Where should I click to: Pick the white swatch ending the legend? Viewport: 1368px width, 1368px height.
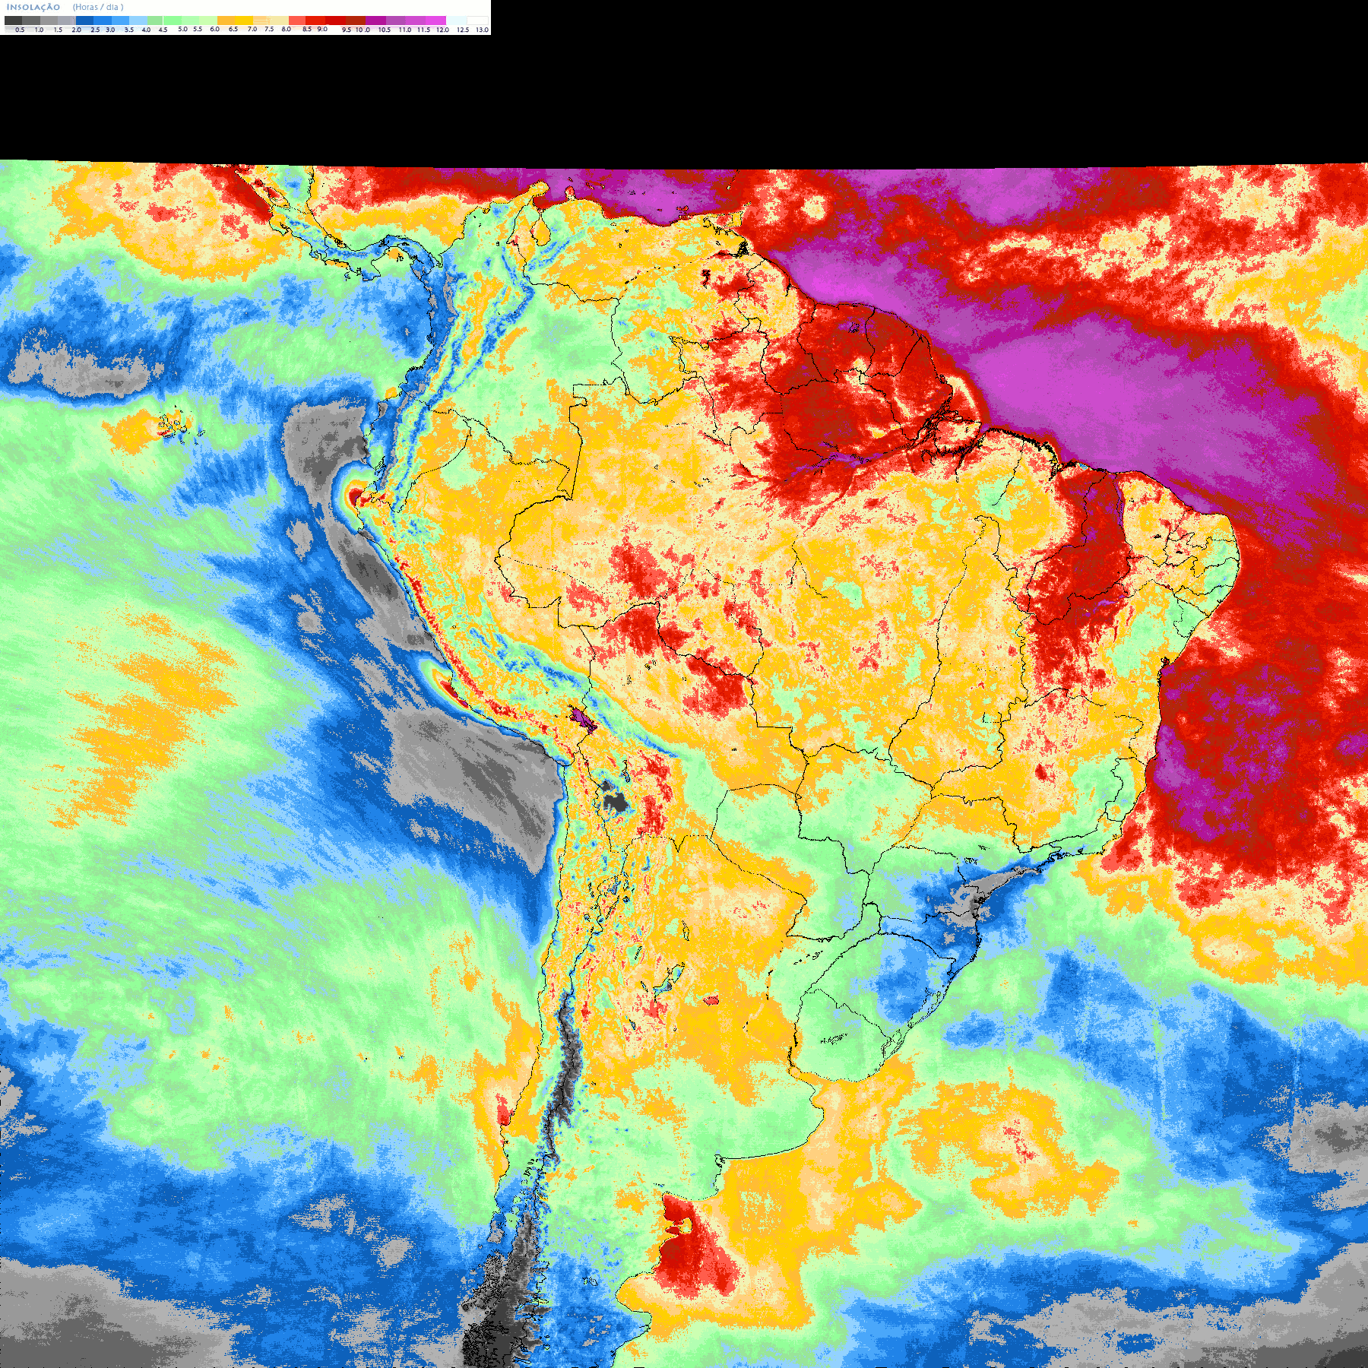[477, 21]
